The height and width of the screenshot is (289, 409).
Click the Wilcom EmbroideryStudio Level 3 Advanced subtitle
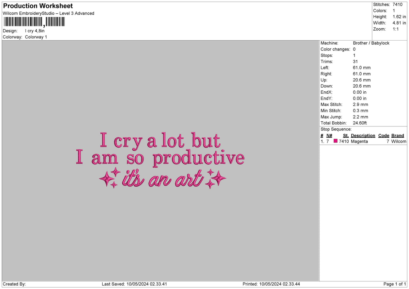(x=48, y=13)
